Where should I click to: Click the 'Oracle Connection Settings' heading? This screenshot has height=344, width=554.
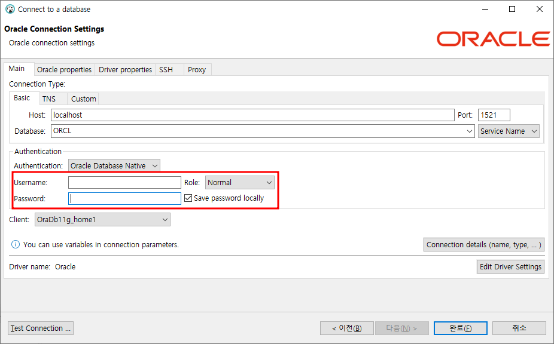(x=54, y=29)
